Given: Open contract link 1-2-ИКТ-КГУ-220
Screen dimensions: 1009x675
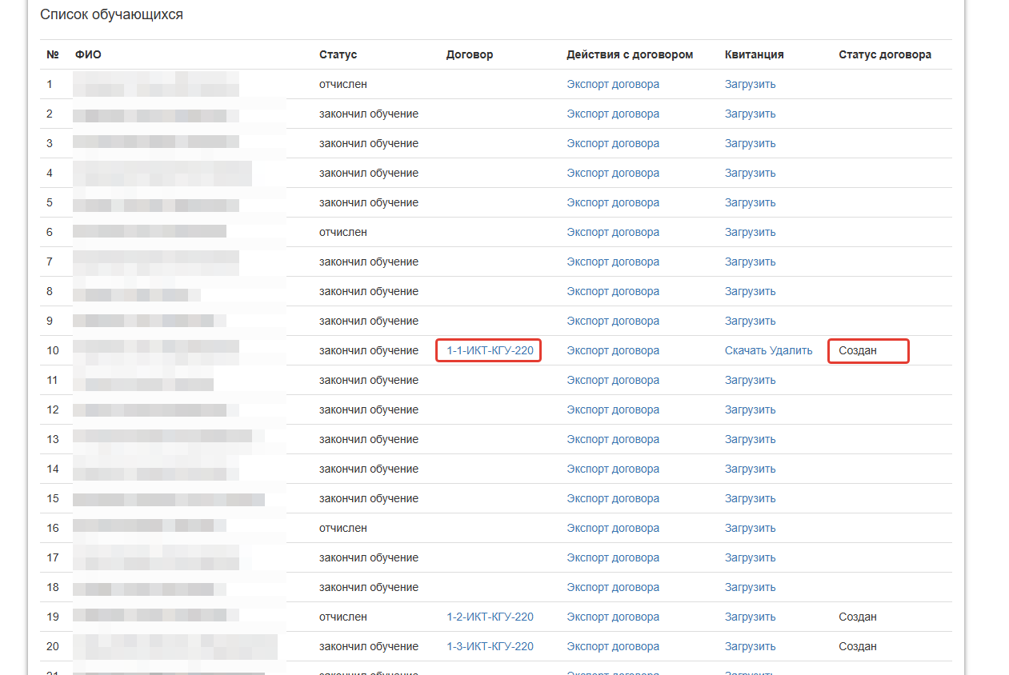Looking at the screenshot, I should pyautogui.click(x=490, y=617).
